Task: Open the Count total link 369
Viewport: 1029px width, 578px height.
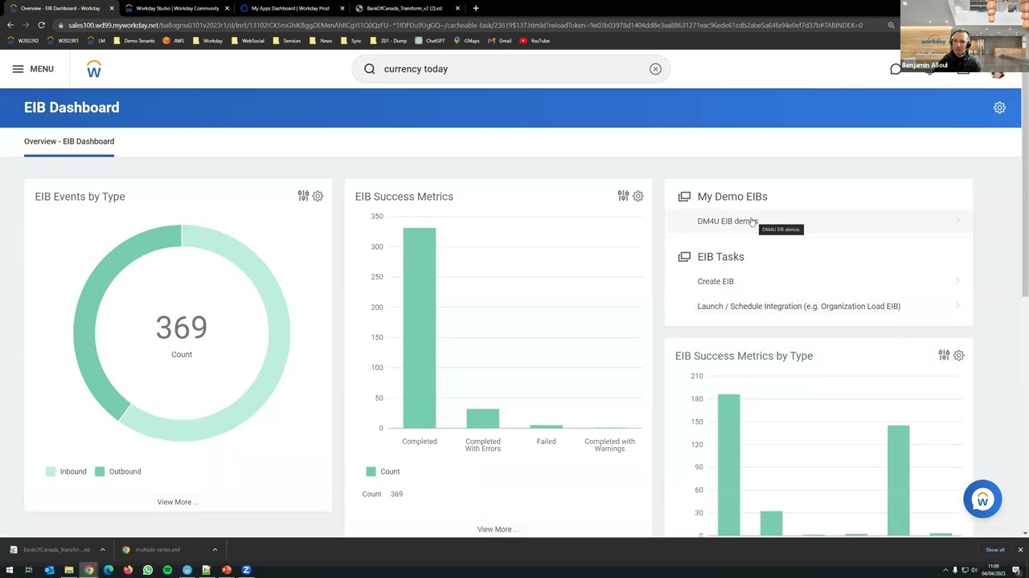Action: 396,494
